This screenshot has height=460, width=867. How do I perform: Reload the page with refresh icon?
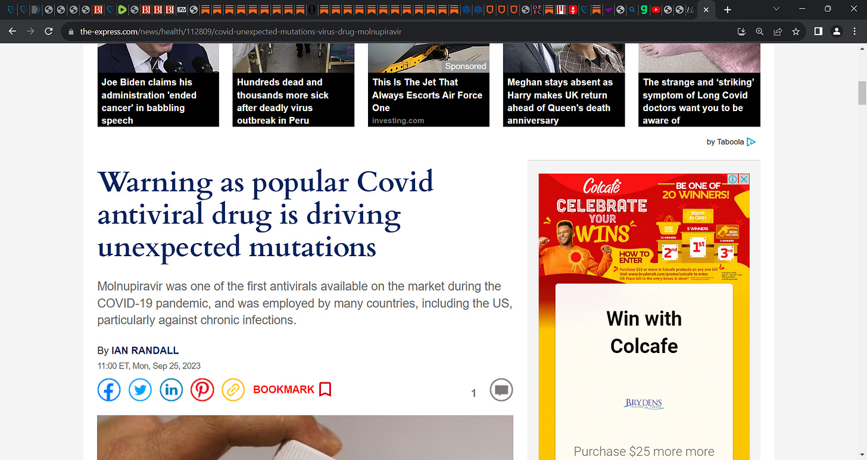(49, 31)
